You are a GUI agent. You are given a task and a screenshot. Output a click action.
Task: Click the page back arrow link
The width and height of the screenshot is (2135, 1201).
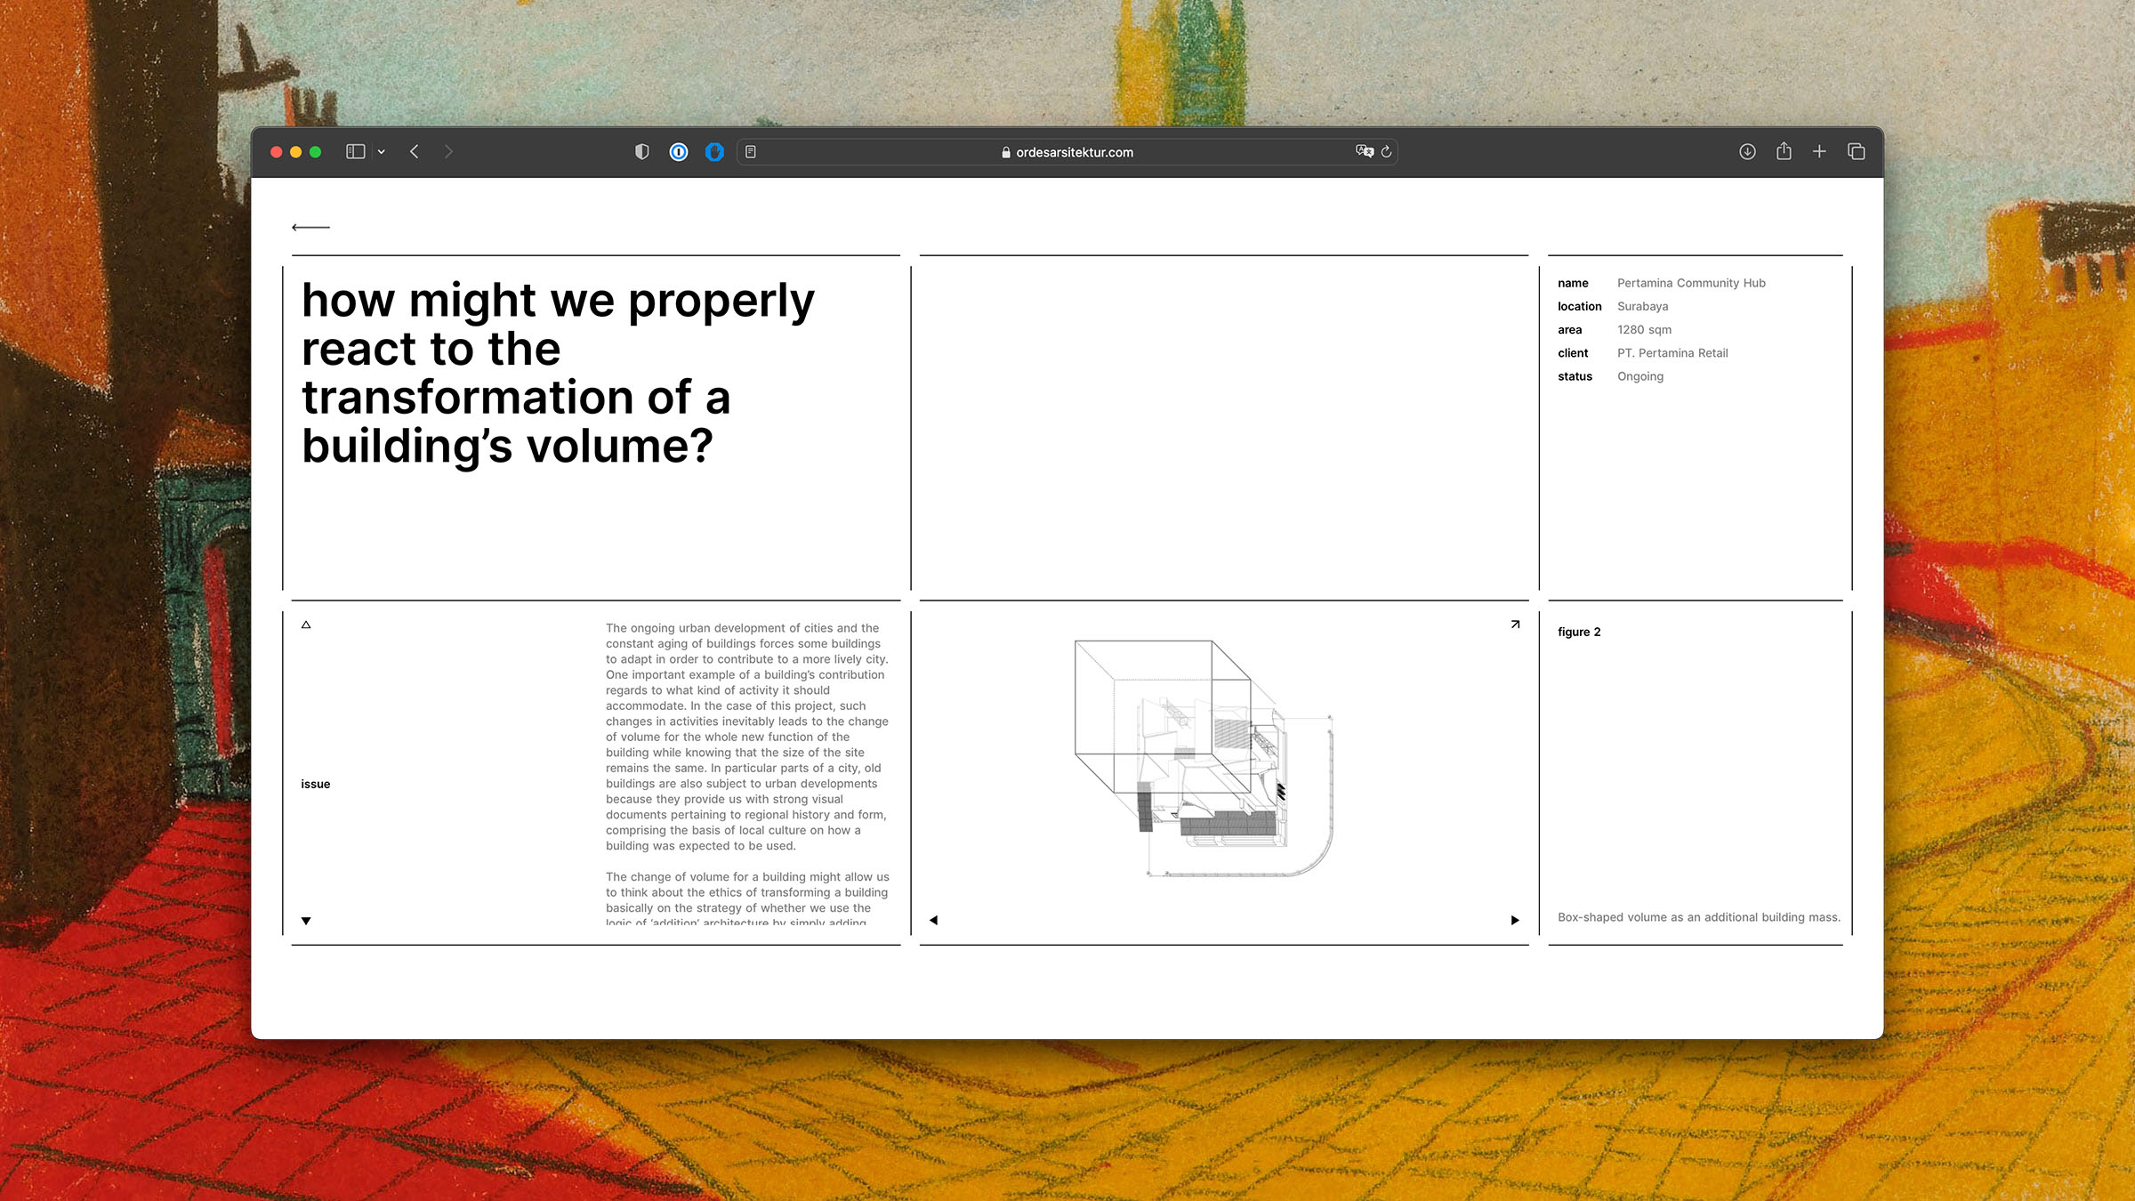[310, 228]
